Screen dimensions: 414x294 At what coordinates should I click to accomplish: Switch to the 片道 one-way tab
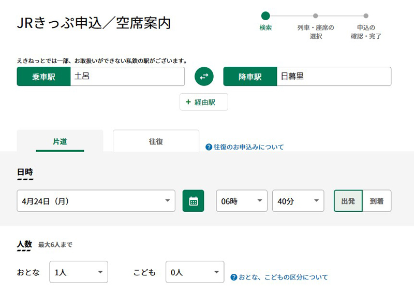pyautogui.click(x=60, y=141)
